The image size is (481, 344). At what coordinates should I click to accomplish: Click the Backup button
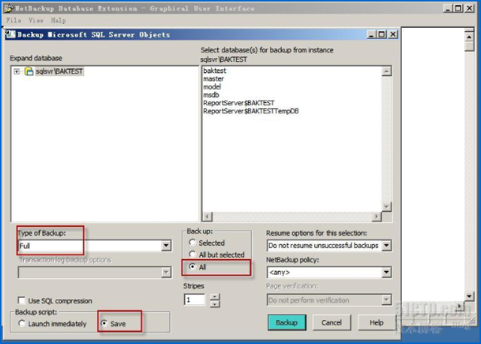[x=287, y=322]
